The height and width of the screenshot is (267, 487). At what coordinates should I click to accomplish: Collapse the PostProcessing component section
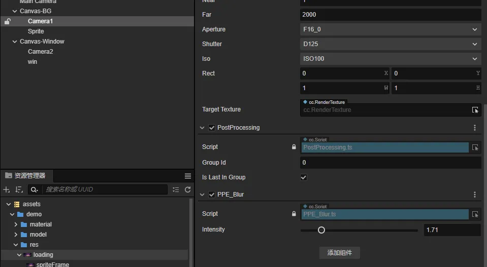[x=202, y=128]
